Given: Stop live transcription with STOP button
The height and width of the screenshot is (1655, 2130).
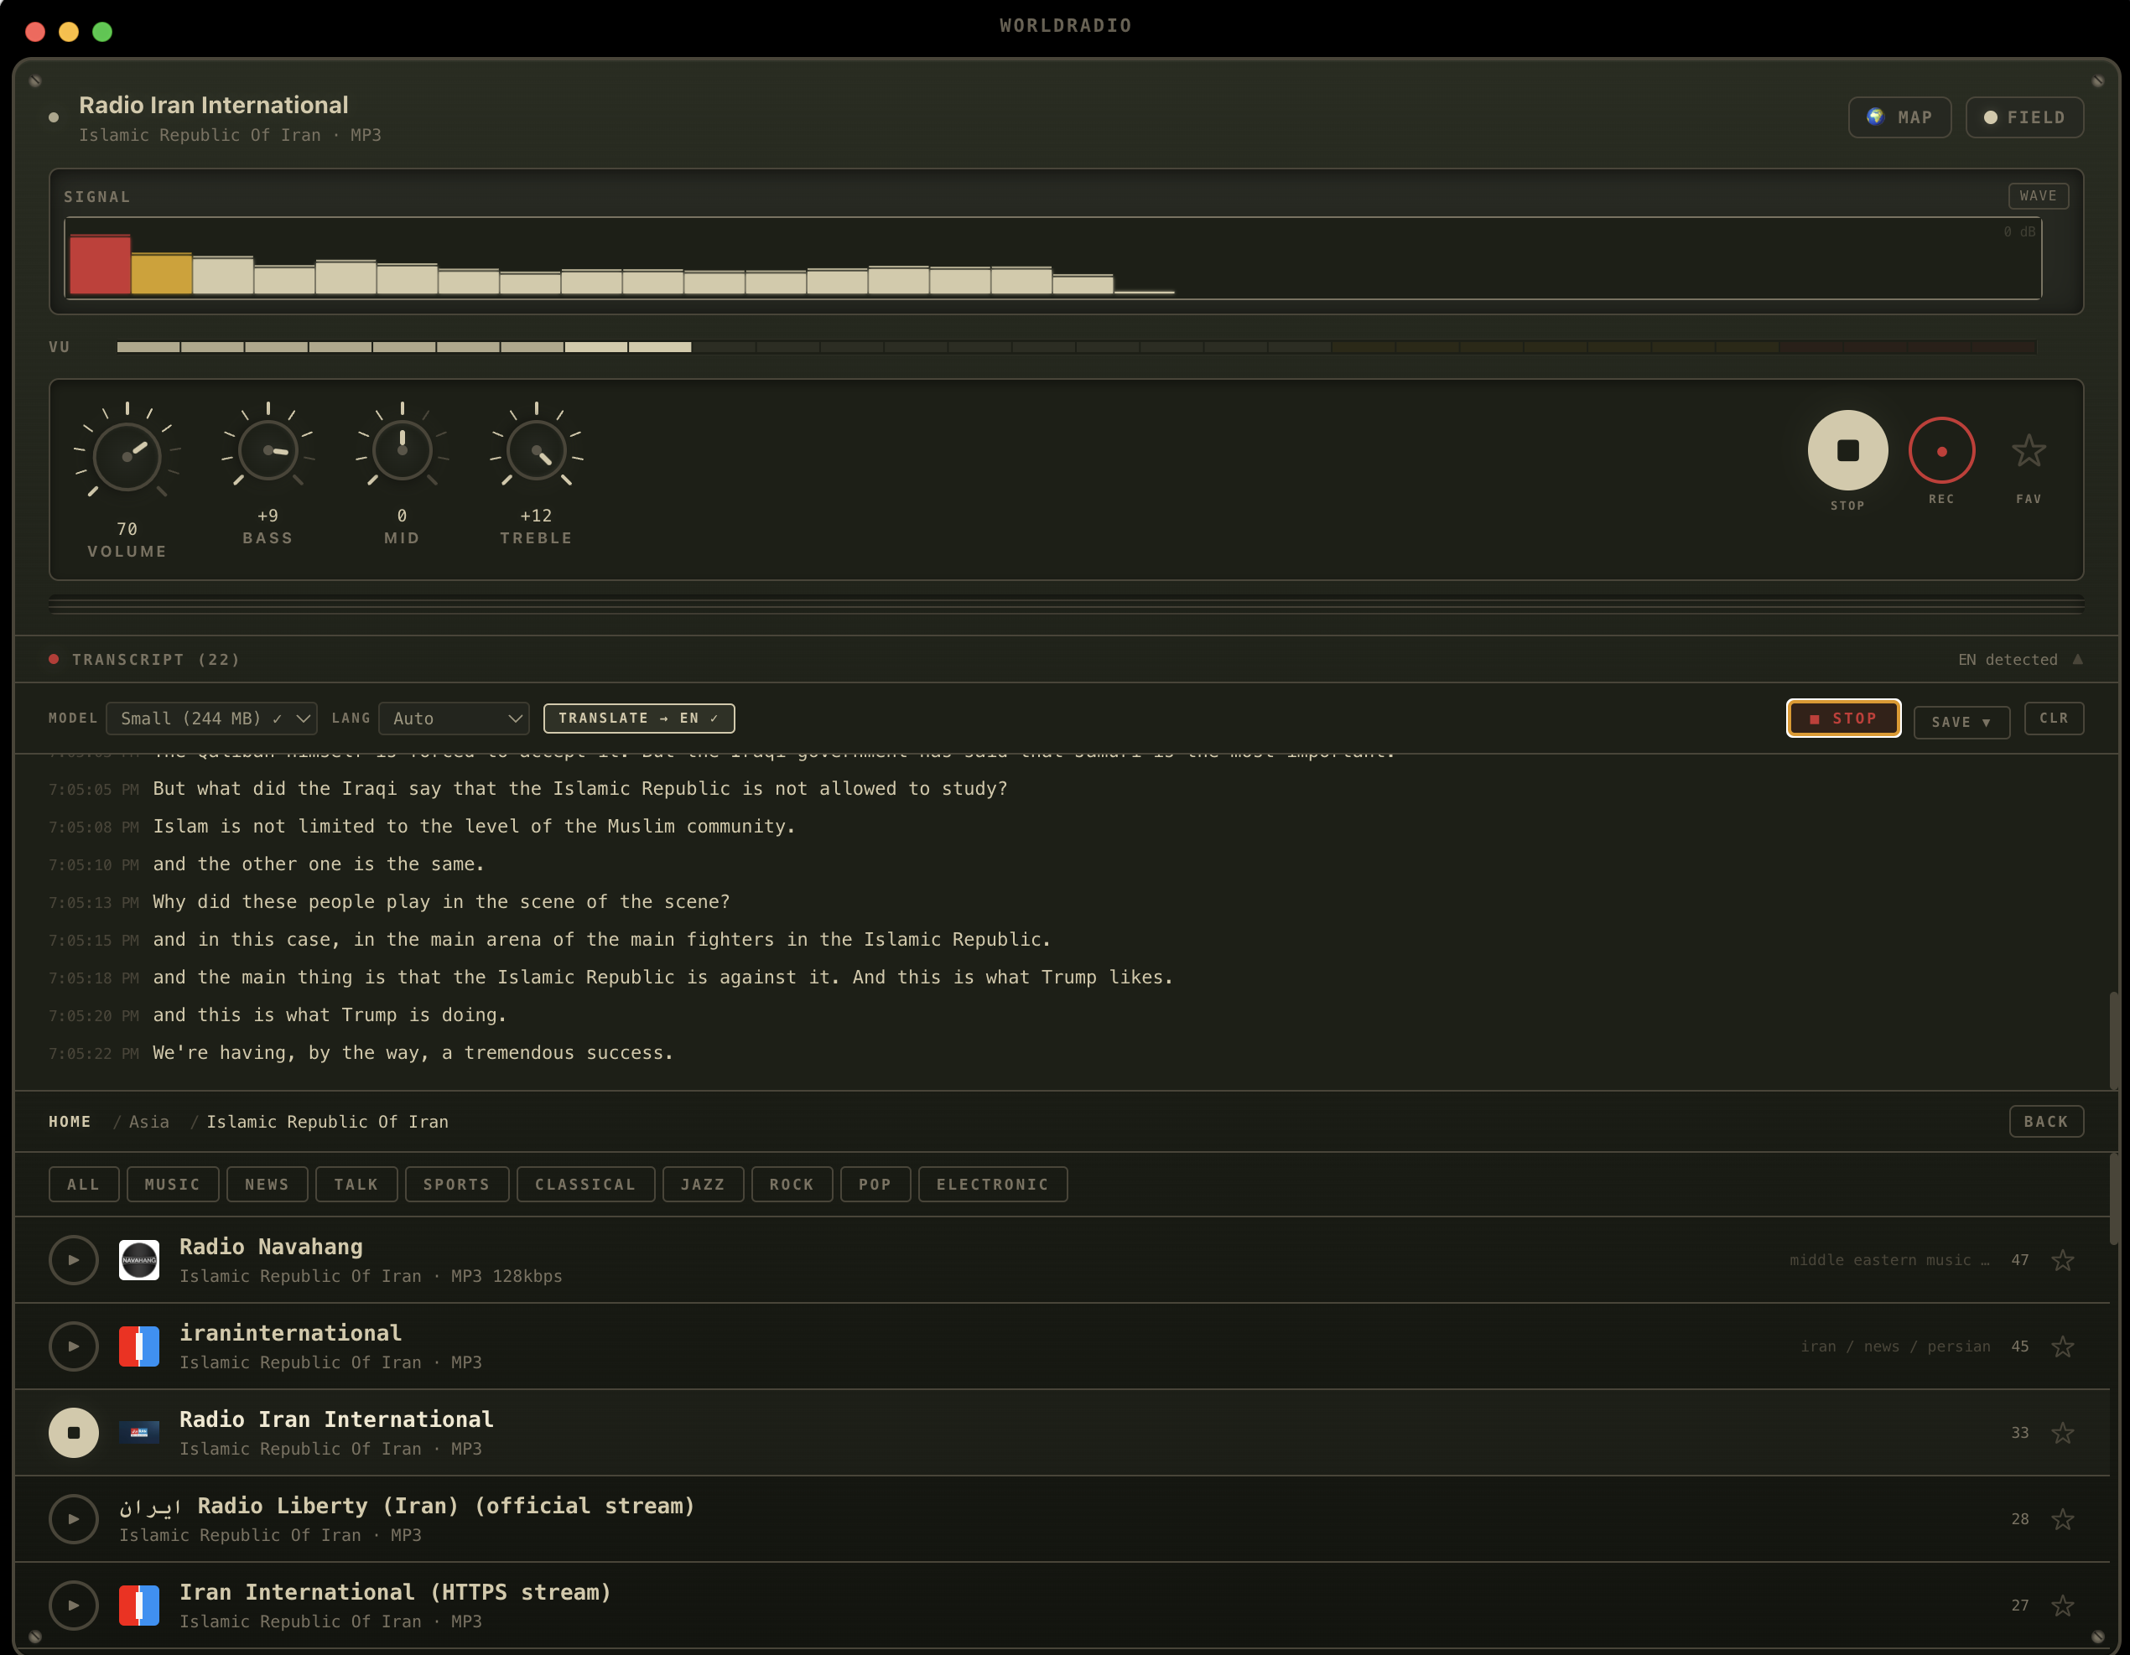Looking at the screenshot, I should 1842,718.
